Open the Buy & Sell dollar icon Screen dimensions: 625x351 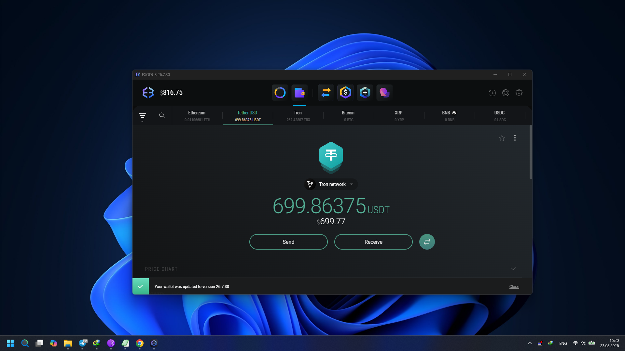[345, 93]
